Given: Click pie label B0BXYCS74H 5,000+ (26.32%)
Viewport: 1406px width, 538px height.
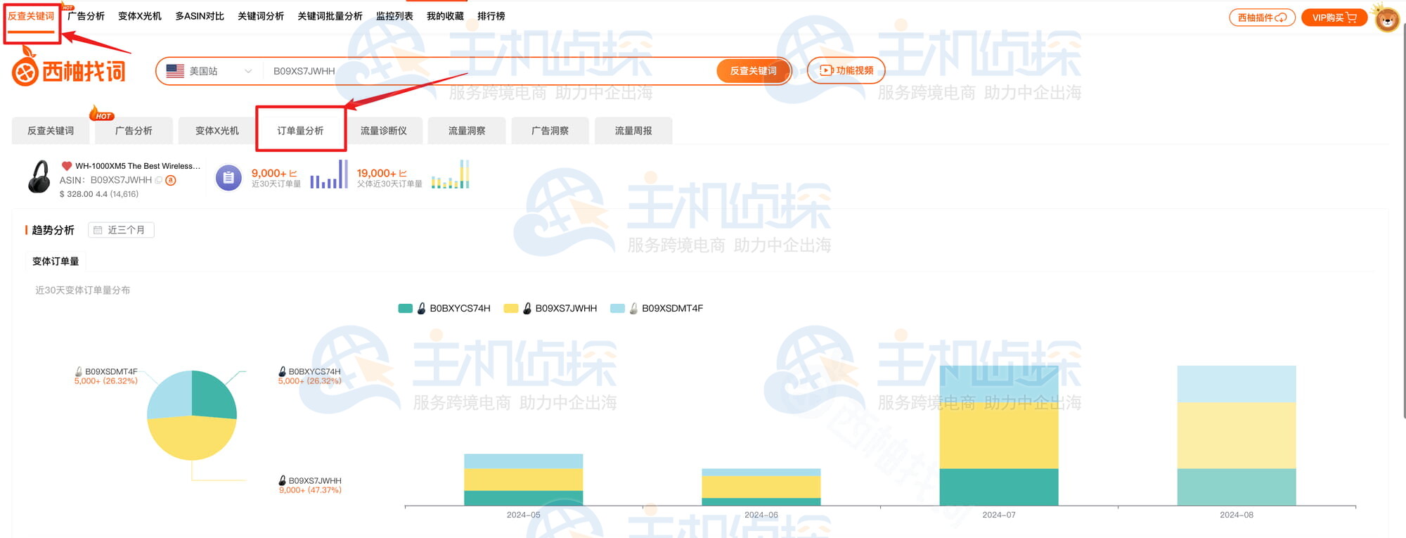Looking at the screenshot, I should pyautogui.click(x=310, y=376).
